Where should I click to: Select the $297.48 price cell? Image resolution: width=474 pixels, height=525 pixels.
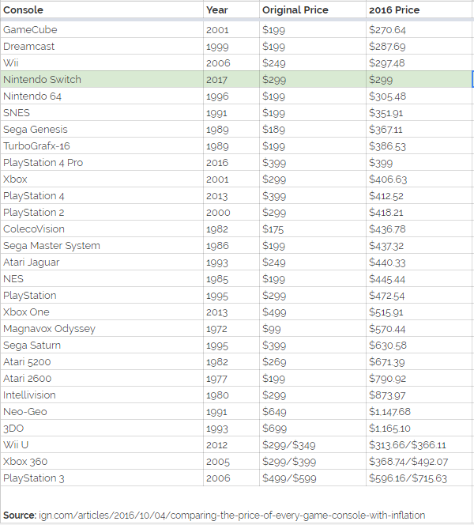click(x=419, y=63)
